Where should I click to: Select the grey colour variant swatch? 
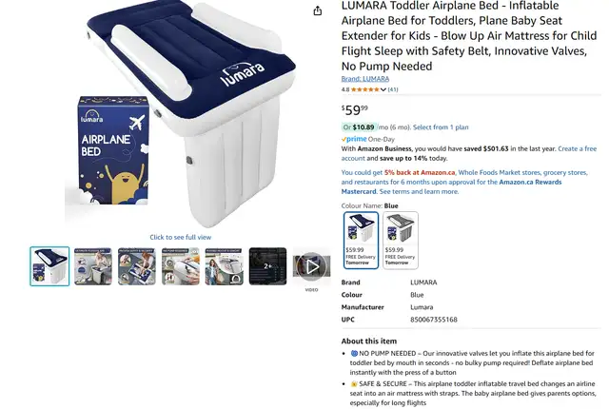click(x=401, y=241)
